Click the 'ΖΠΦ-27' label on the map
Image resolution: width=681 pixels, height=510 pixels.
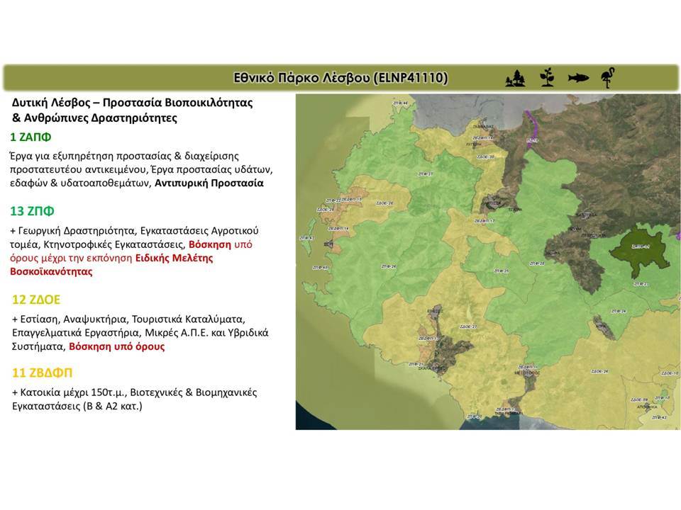426,174
